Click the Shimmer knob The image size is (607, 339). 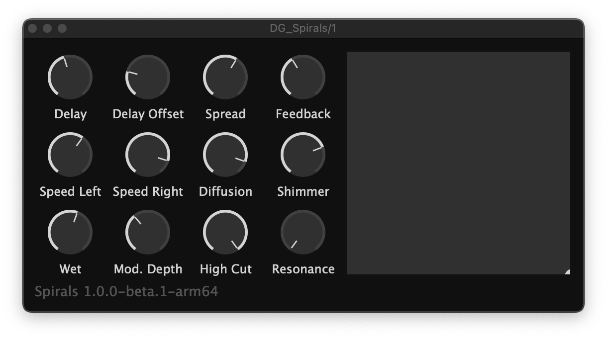point(303,155)
